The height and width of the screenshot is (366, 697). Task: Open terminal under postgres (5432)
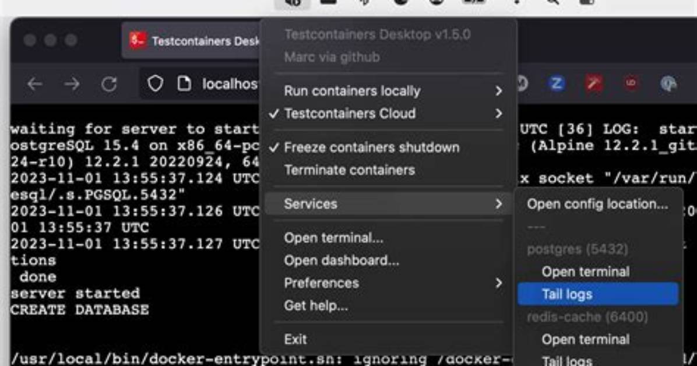pyautogui.click(x=598, y=272)
